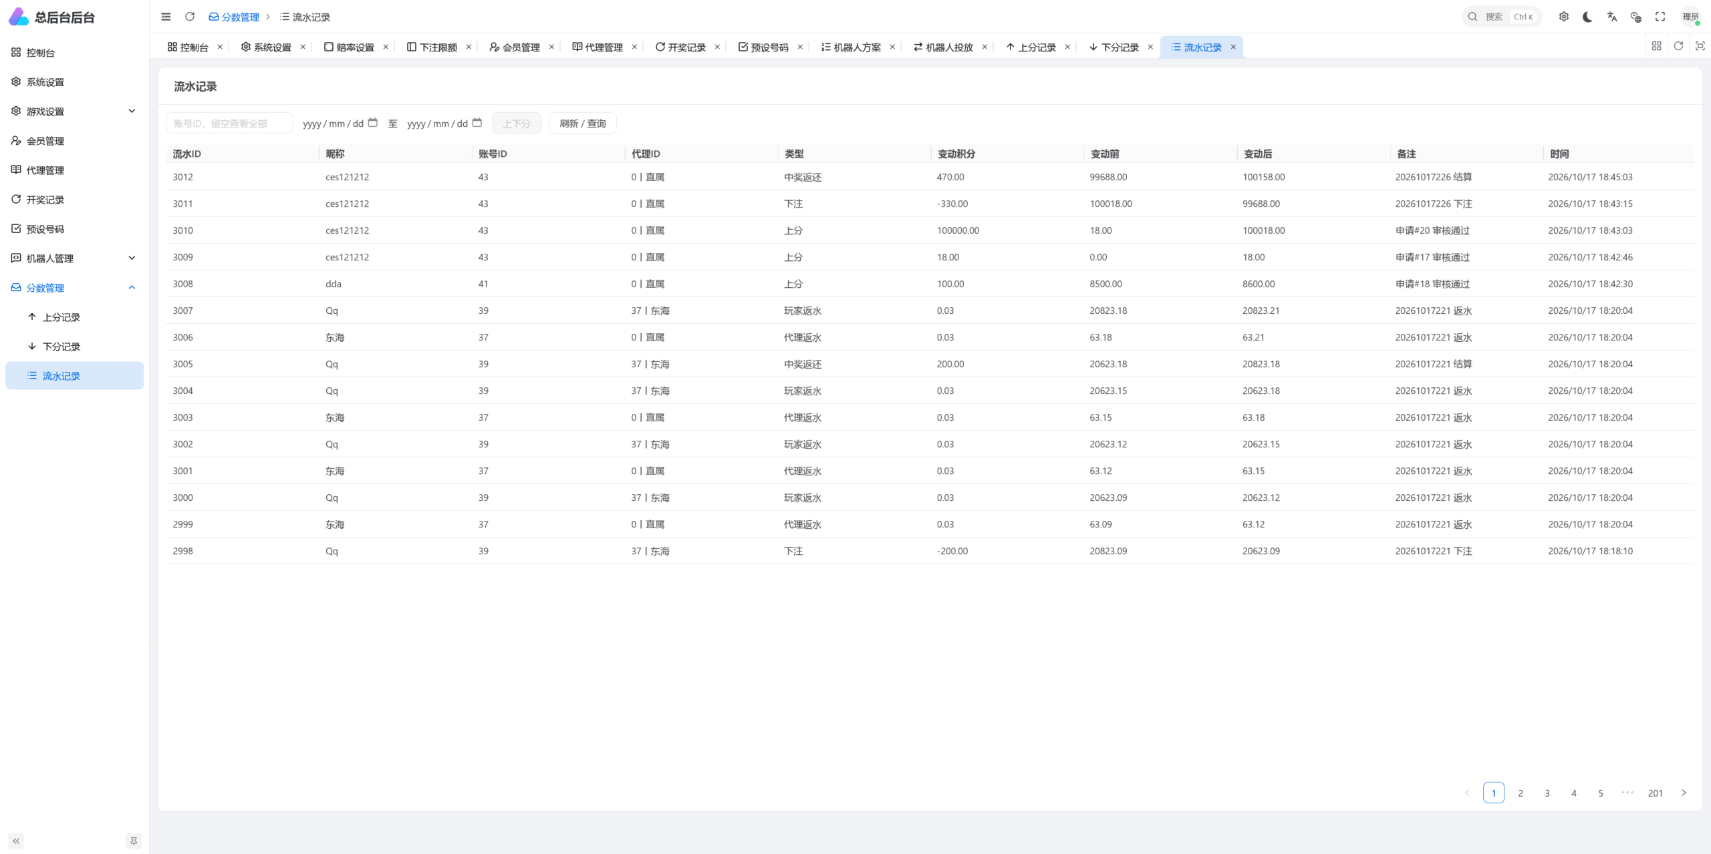Click the refresh icon beside breadcrumb
This screenshot has height=854, width=1711.
pos(190,17)
